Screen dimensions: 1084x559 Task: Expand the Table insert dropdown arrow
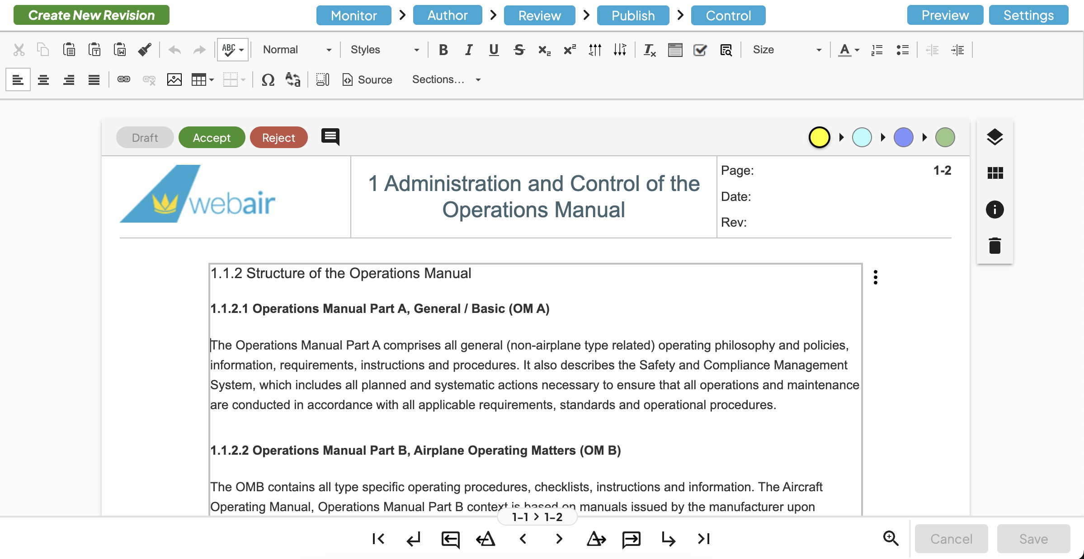[x=212, y=80]
